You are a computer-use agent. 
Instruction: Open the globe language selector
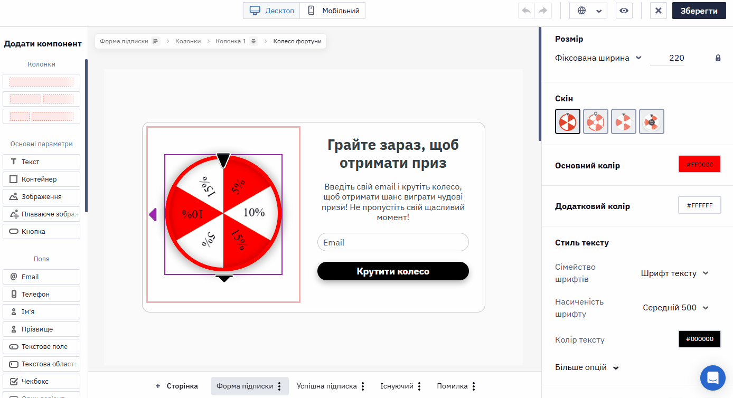tap(588, 11)
